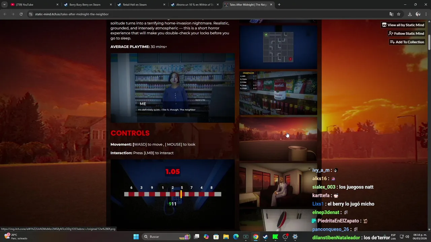Click the AVERAGE PLAYTIME text
The image size is (431, 242).
point(139,47)
